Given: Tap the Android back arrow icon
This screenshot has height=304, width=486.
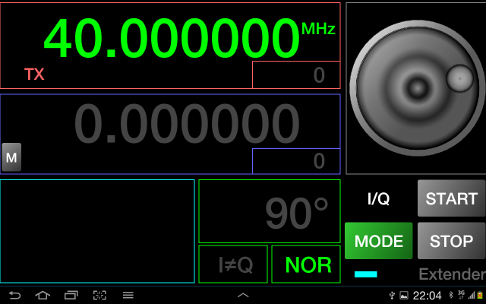Looking at the screenshot, I should (x=14, y=295).
